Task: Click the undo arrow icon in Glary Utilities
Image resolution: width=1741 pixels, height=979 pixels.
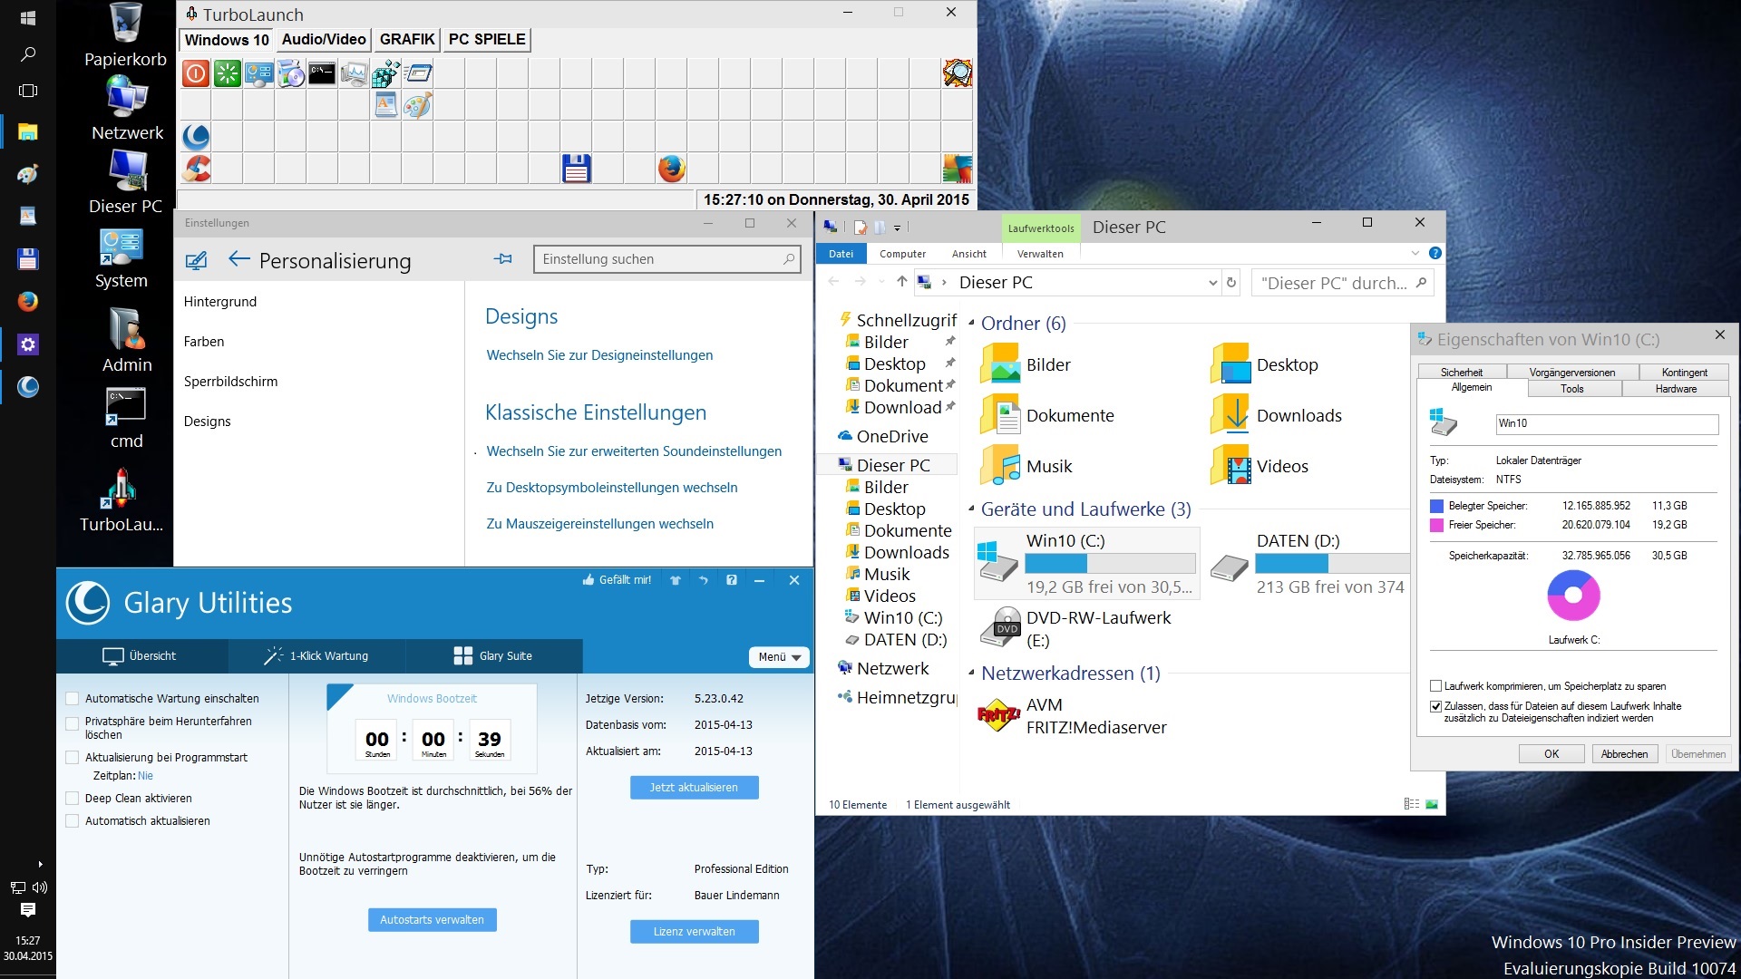Action: coord(703,580)
